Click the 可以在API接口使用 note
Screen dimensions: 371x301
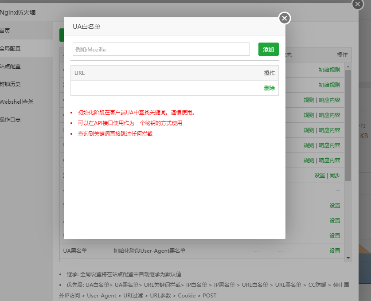pos(130,123)
